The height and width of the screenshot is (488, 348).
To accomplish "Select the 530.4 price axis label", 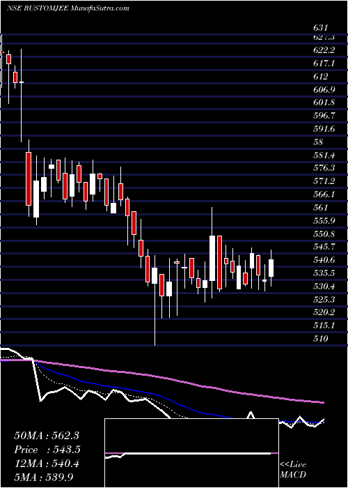I will (x=324, y=286).
